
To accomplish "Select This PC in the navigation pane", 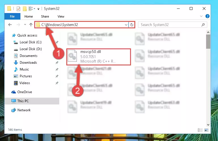I will pyautogui.click(x=32, y=101).
